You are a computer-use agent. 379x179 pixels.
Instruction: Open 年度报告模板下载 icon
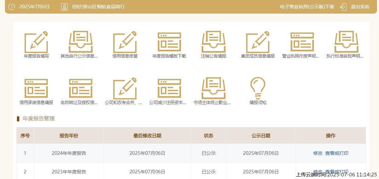coord(169,42)
